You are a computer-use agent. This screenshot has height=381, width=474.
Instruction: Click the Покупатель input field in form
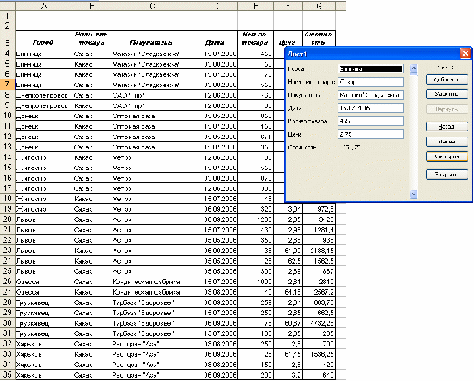(371, 95)
